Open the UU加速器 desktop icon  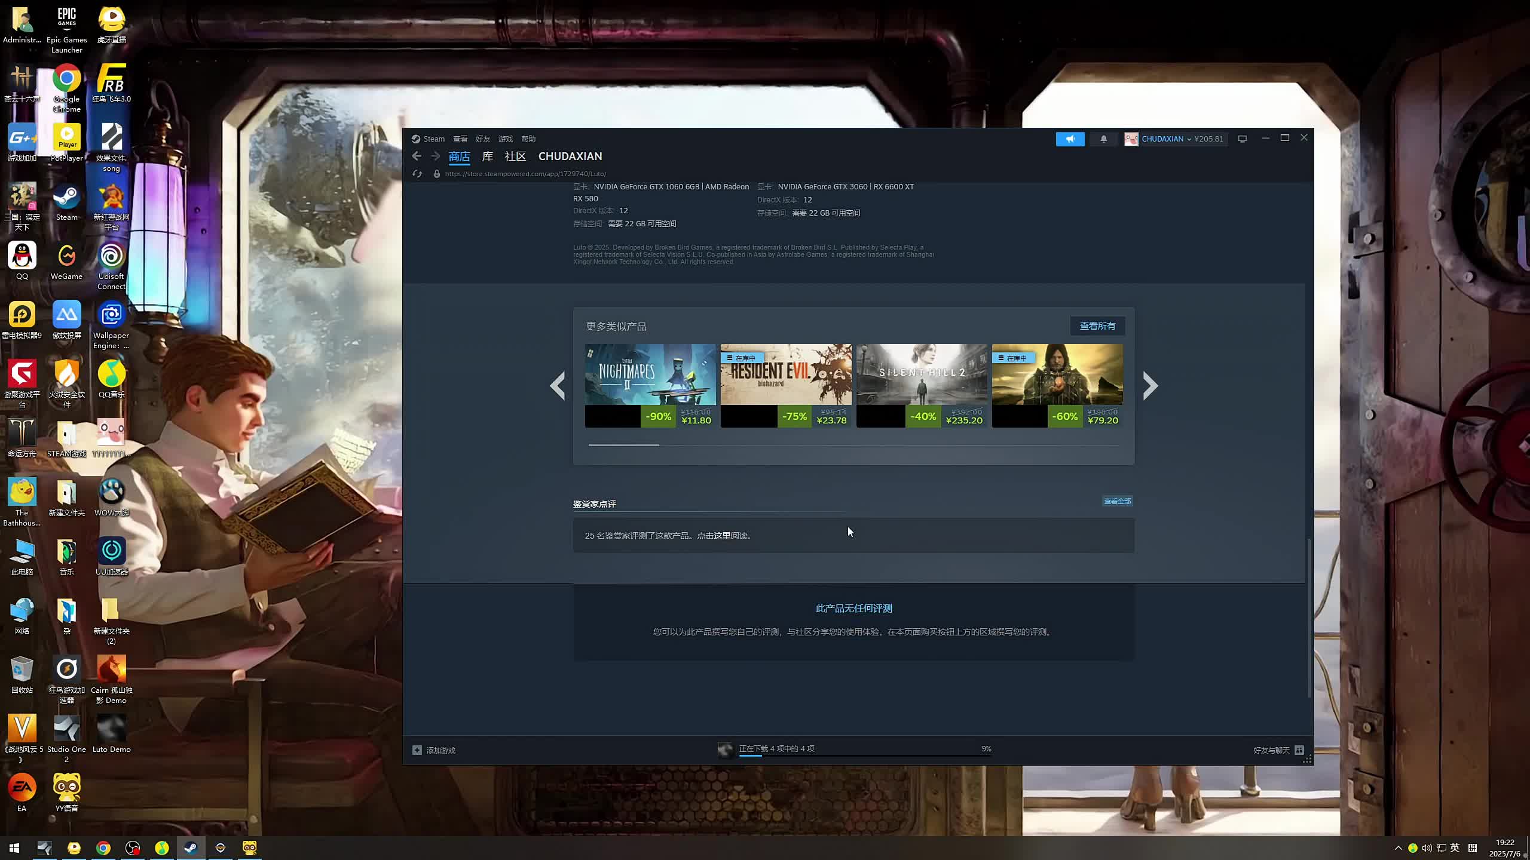111,557
